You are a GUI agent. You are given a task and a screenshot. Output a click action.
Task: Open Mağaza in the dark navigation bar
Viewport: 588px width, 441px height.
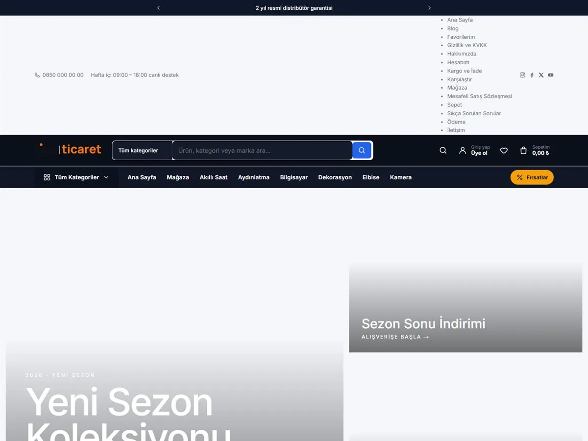pyautogui.click(x=178, y=177)
